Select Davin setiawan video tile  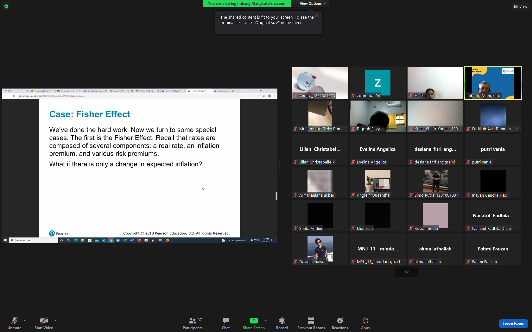click(320, 249)
